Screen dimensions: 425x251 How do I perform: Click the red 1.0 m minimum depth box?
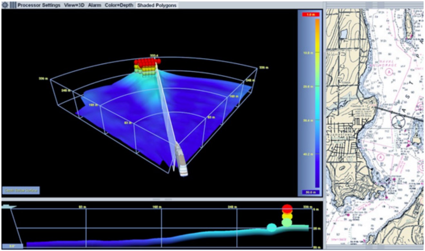(310, 14)
